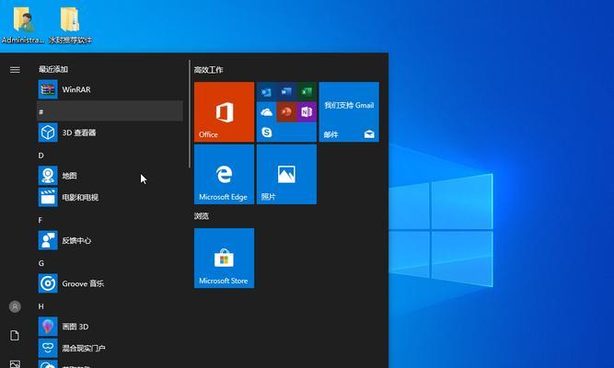
Task: Open the Microsoft Store tile
Action: (x=224, y=259)
